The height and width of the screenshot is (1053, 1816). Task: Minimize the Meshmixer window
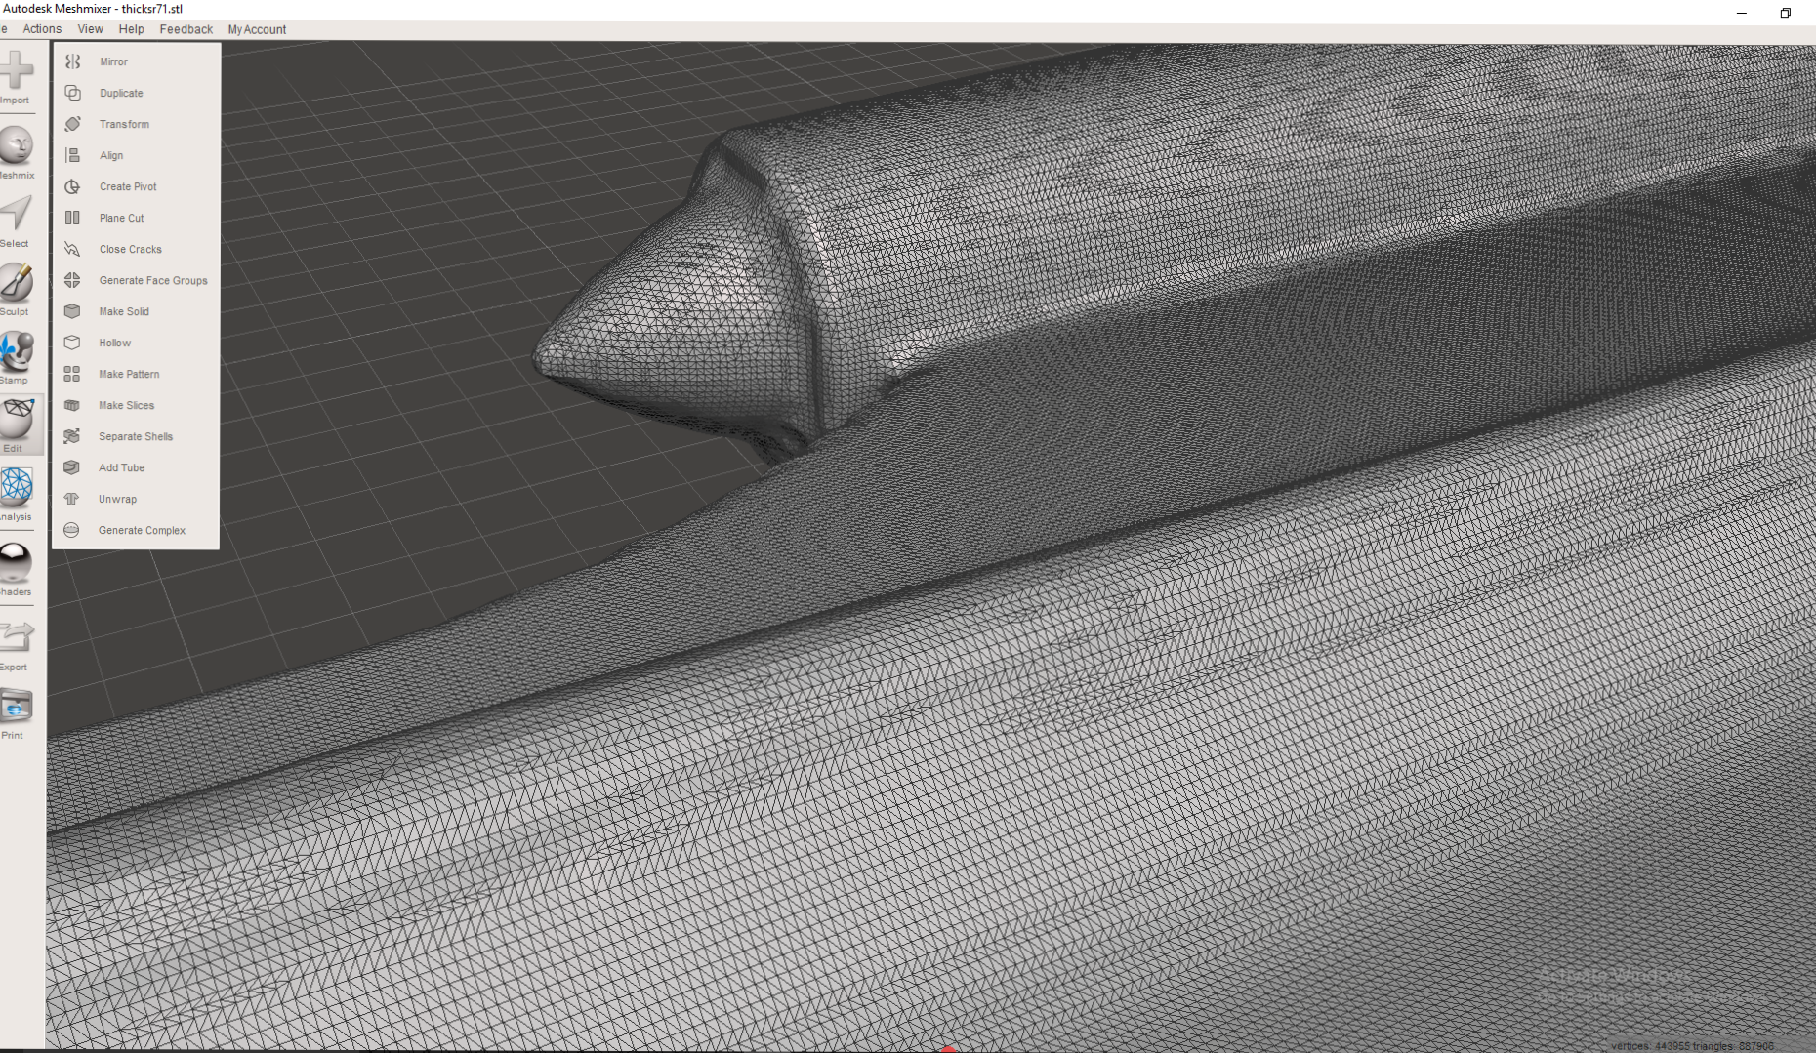(1741, 13)
